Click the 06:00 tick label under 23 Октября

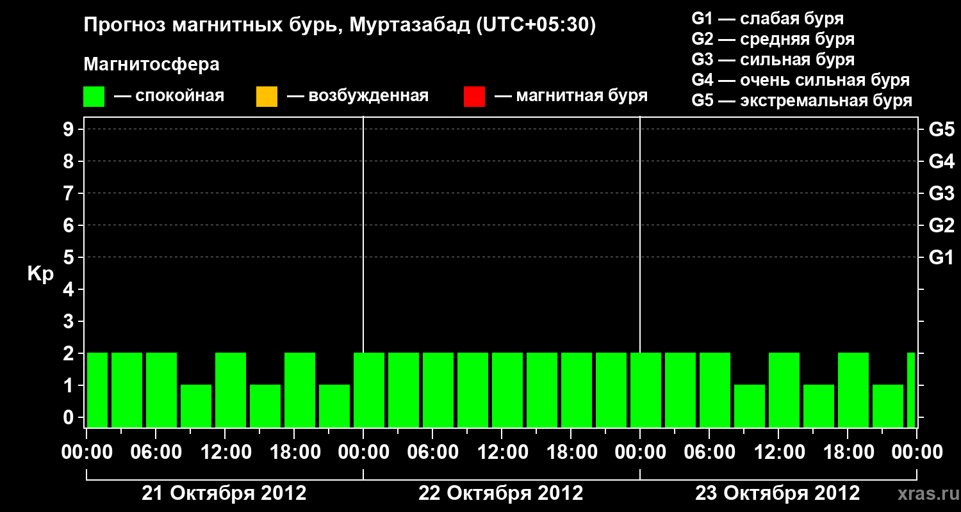(710, 452)
